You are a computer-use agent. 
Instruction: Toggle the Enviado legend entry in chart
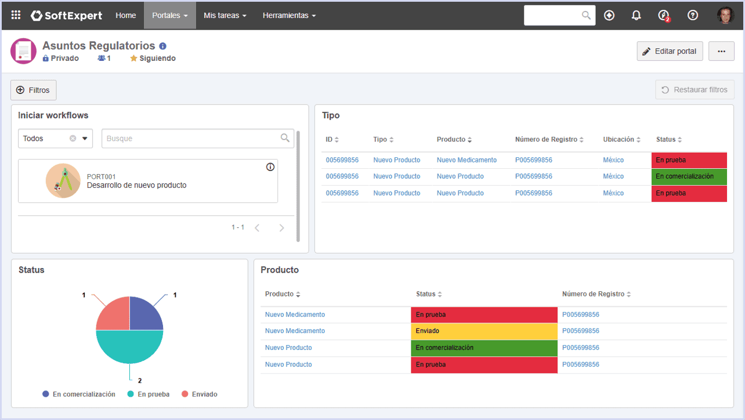click(x=200, y=394)
